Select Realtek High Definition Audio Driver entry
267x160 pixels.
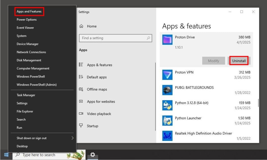point(203,133)
